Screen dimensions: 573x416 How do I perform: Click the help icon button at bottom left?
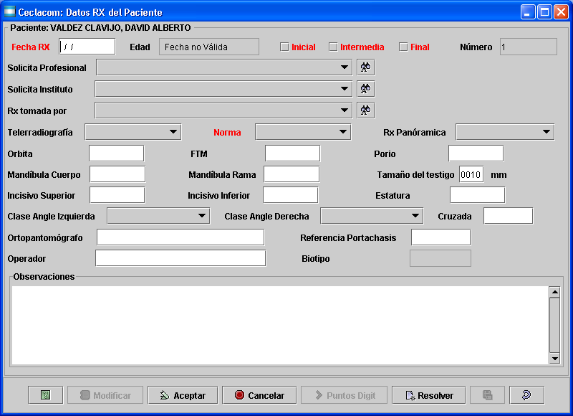tap(45, 395)
